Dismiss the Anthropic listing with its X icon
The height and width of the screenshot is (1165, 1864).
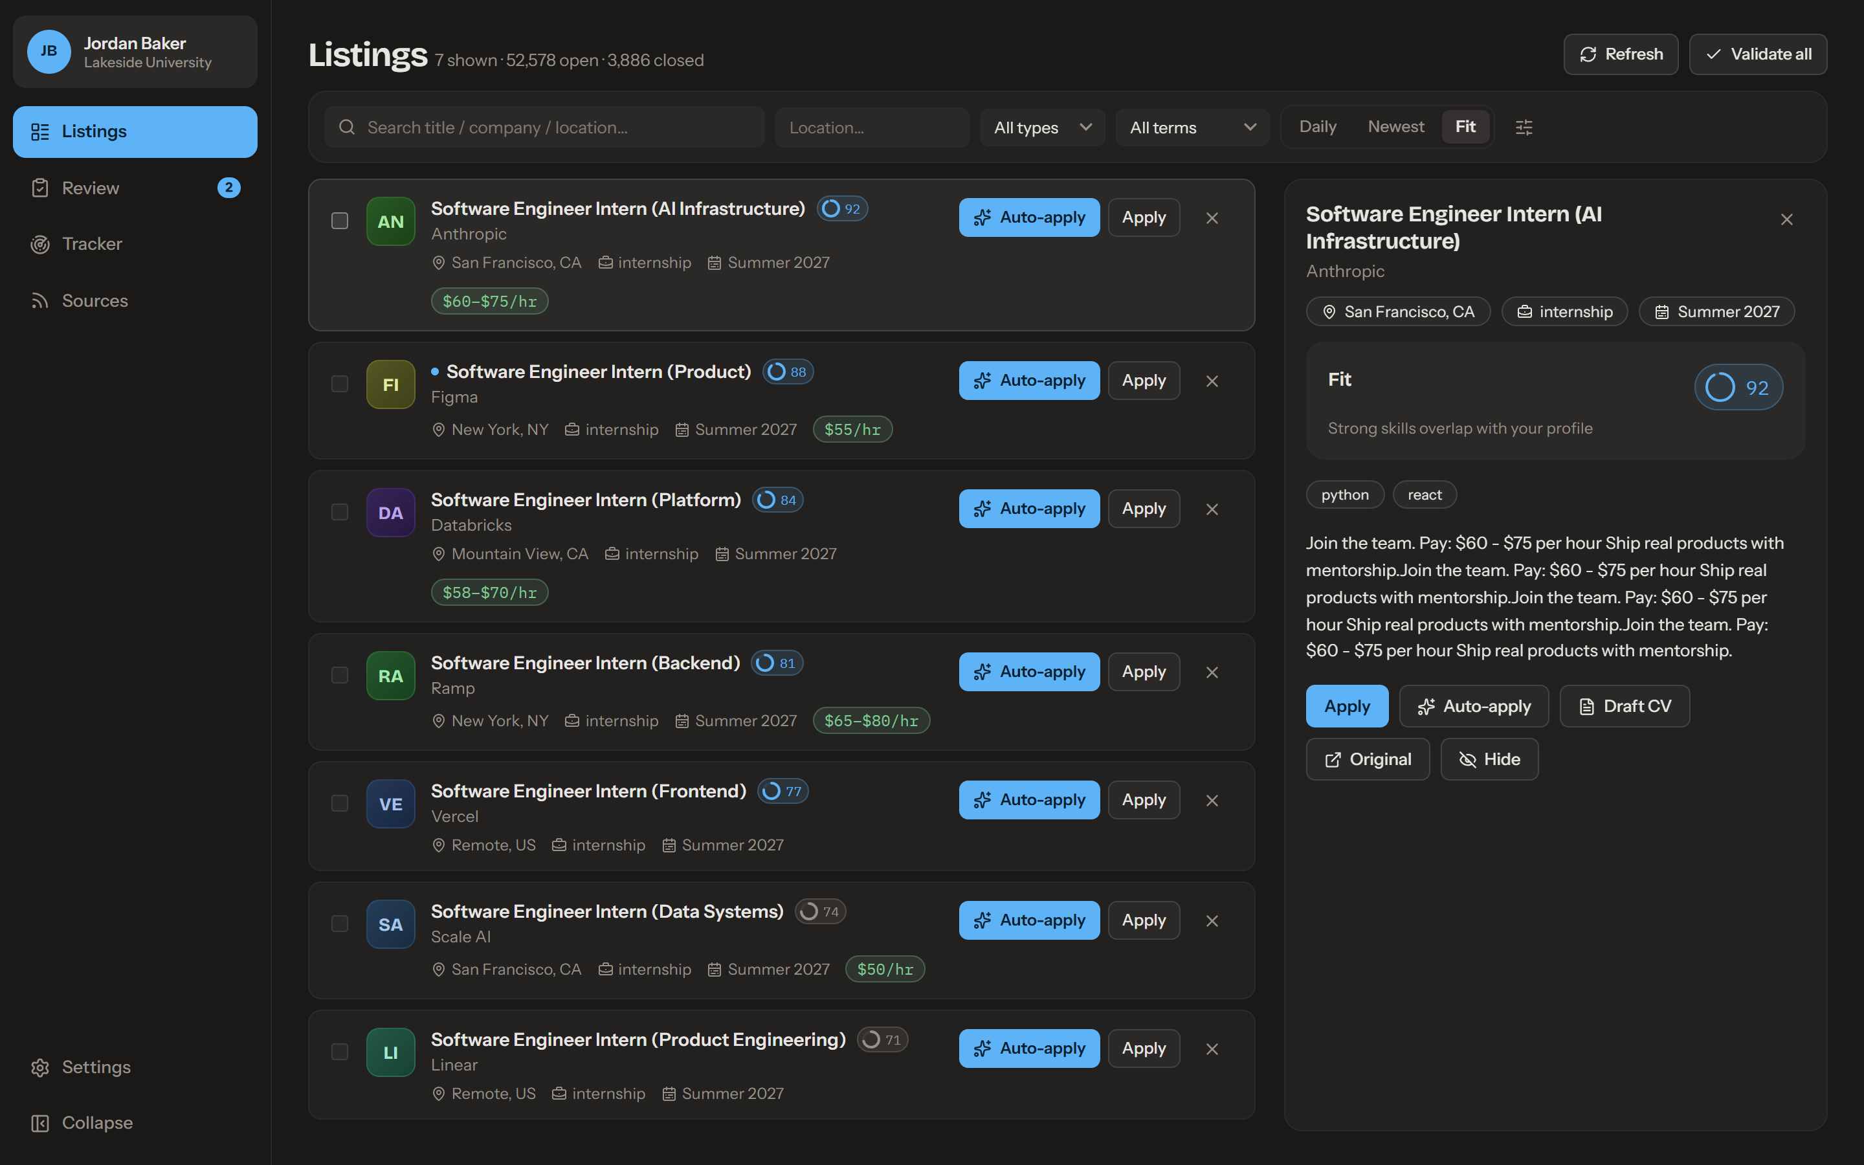[1212, 218]
